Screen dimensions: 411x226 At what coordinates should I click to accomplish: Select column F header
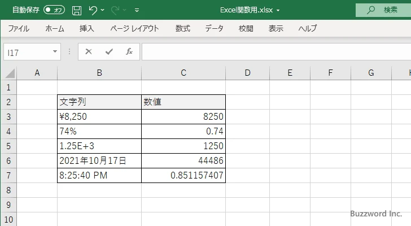[x=330, y=73]
